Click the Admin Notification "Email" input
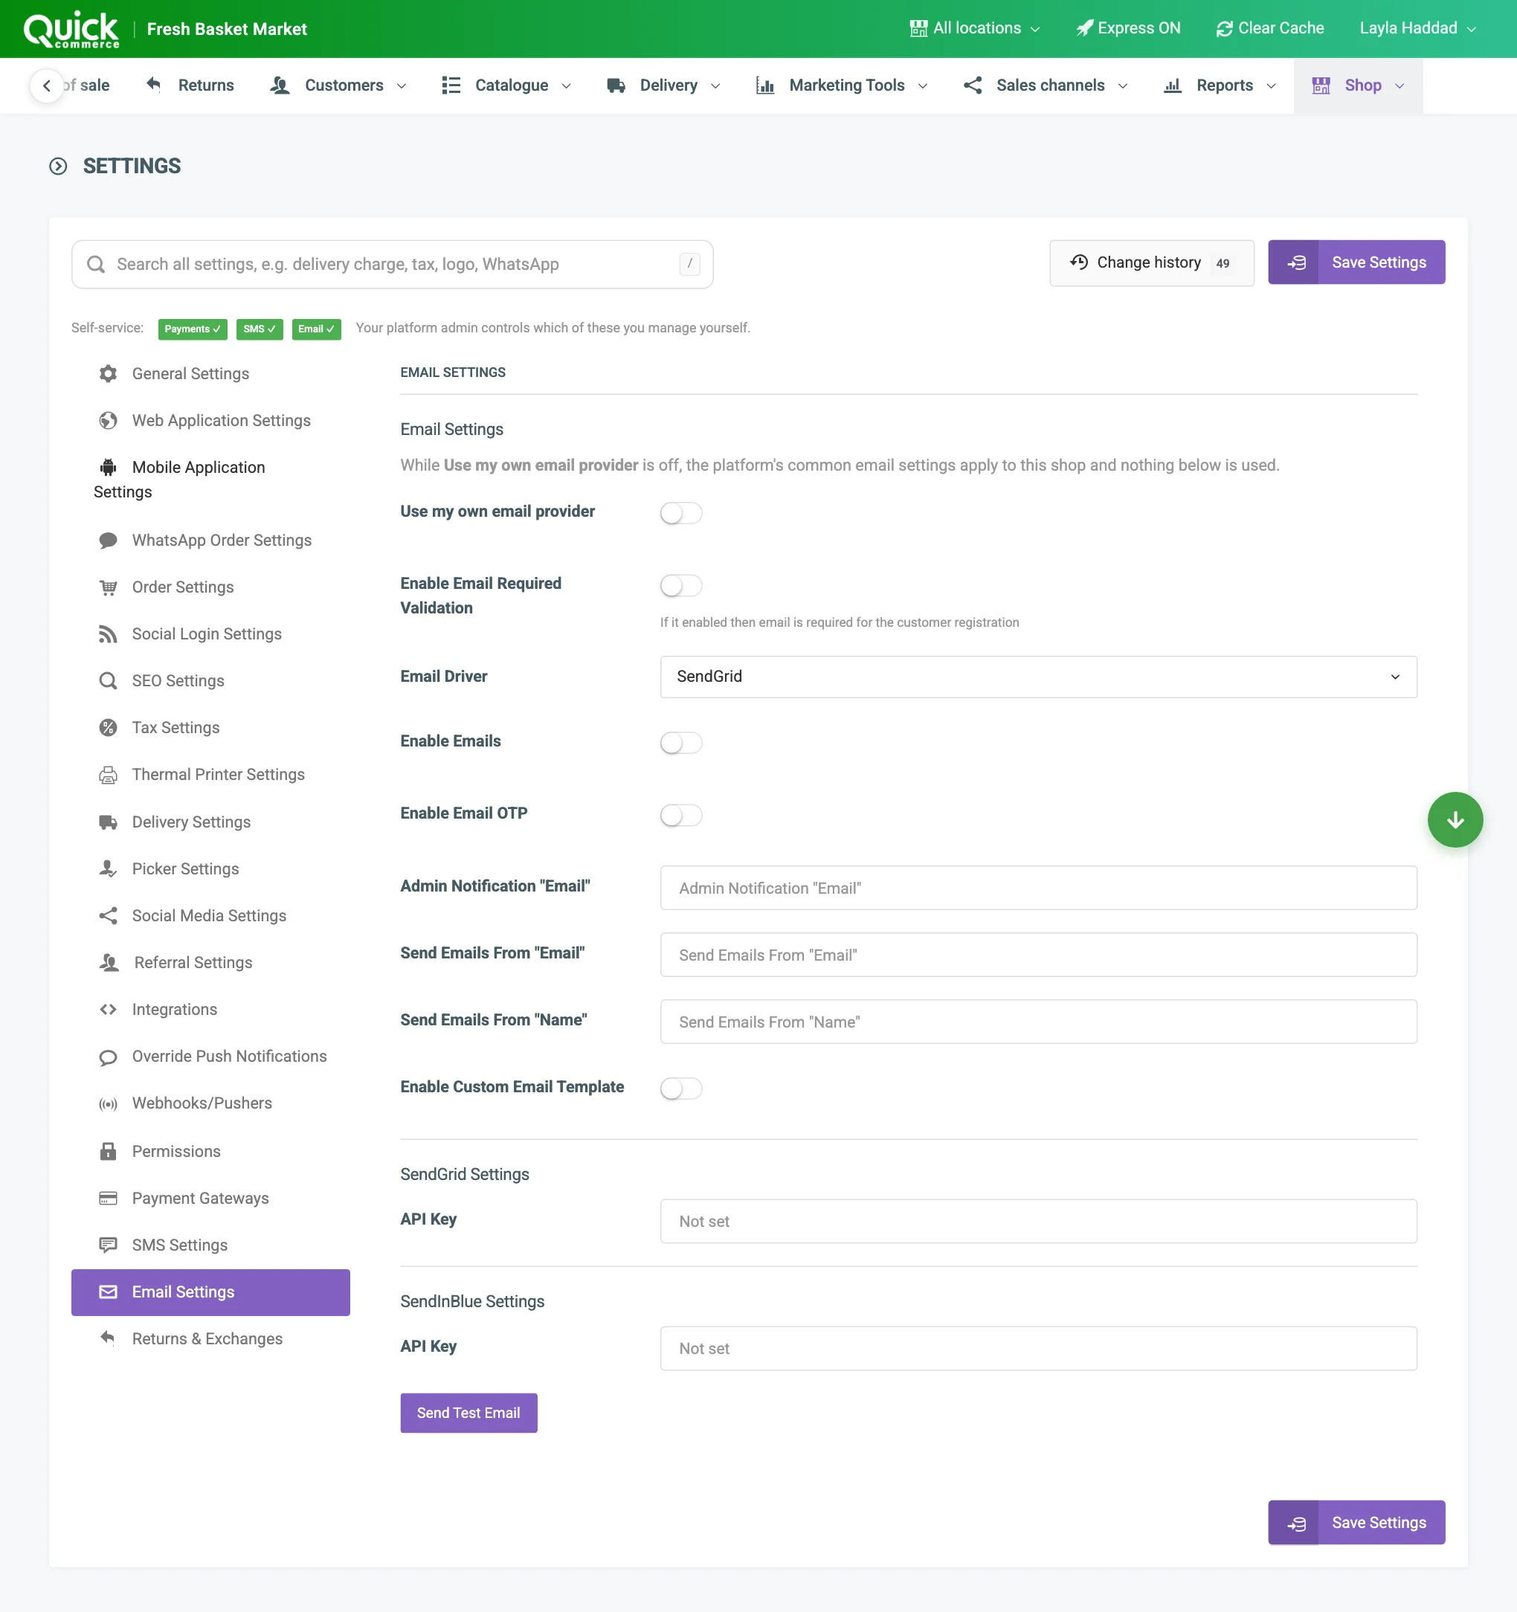 click(x=1038, y=889)
